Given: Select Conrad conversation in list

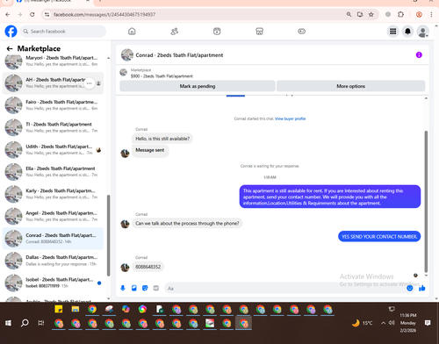Looking at the screenshot, I should [x=53, y=238].
